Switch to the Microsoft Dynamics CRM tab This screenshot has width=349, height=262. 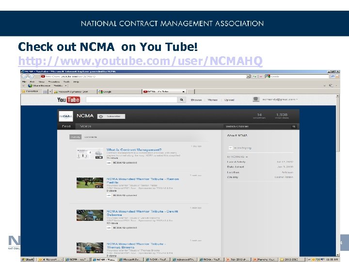coord(75,92)
